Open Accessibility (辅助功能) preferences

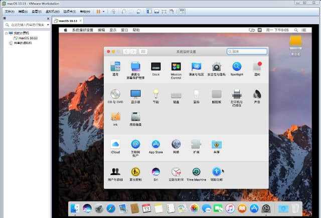click(217, 174)
